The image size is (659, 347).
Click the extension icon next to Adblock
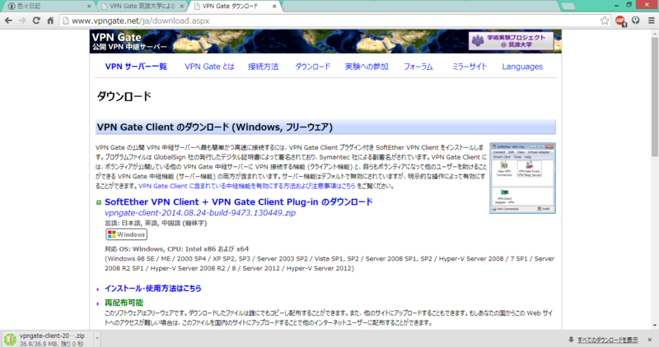click(x=635, y=21)
